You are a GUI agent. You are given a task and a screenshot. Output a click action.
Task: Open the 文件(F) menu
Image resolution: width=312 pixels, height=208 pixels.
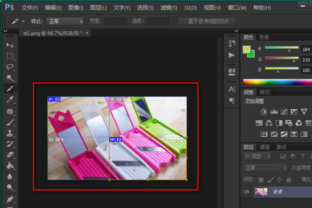[x=30, y=8]
